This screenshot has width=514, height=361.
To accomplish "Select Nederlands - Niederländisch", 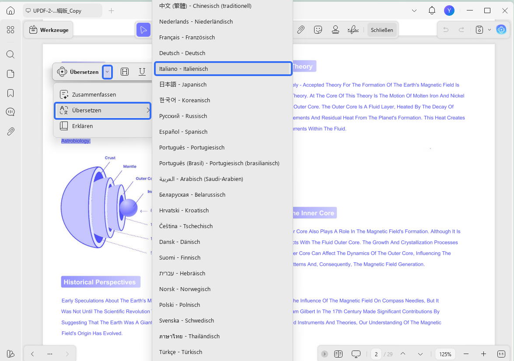I will [x=223, y=21].
